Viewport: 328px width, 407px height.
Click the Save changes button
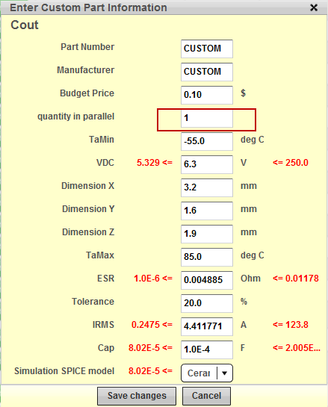[x=137, y=396]
